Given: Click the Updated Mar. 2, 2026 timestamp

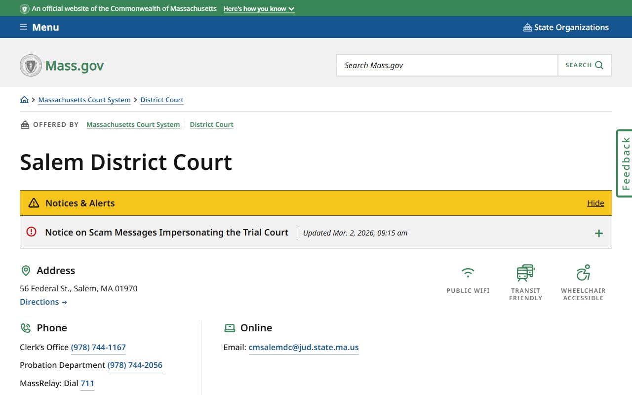Looking at the screenshot, I should [355, 233].
